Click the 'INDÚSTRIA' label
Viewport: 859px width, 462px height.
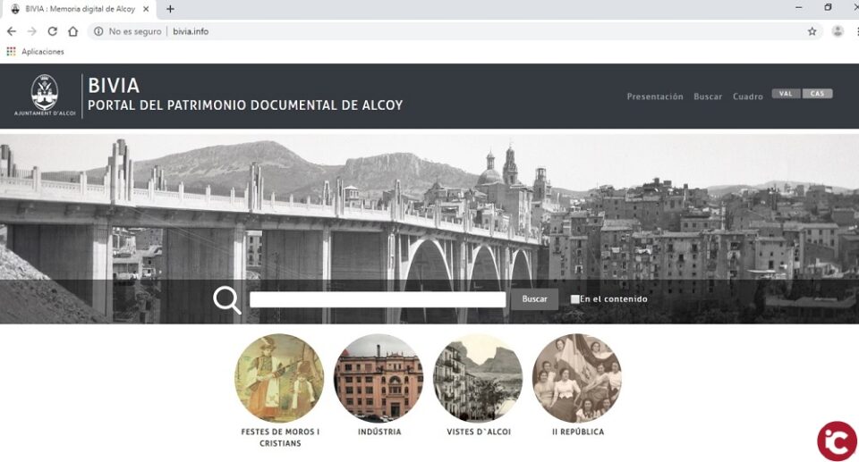tap(379, 432)
